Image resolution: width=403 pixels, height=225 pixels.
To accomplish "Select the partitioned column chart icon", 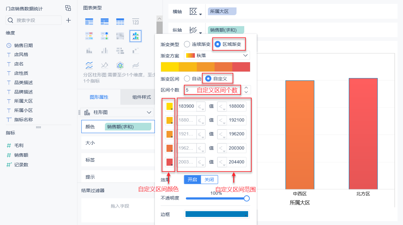I will [136, 36].
